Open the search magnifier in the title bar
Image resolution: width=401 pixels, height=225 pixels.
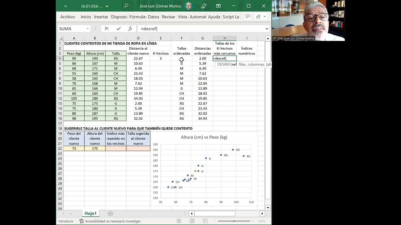coord(126,6)
